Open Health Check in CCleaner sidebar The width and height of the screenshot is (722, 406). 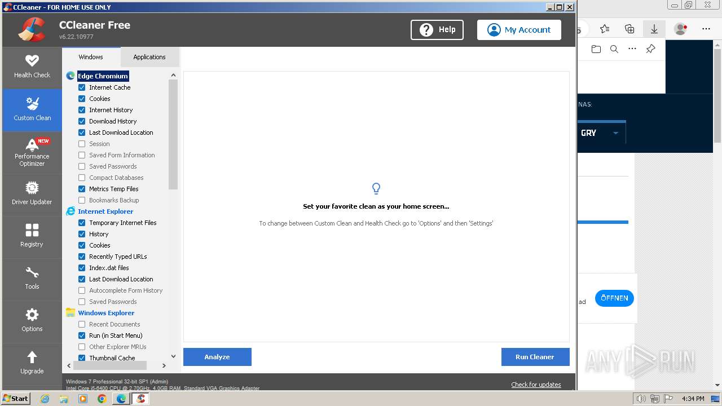32,67
